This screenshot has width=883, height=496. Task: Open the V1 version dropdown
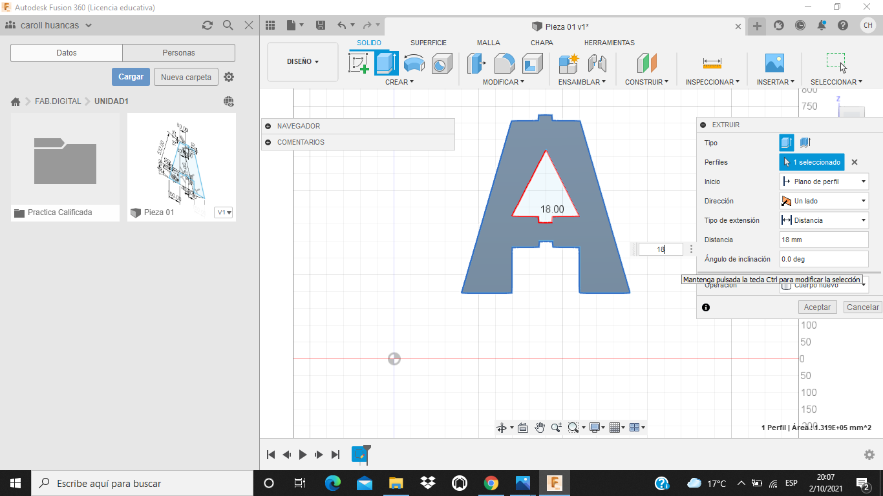224,212
